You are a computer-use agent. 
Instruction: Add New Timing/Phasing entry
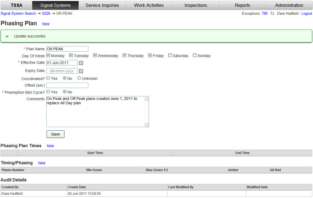click(x=42, y=163)
